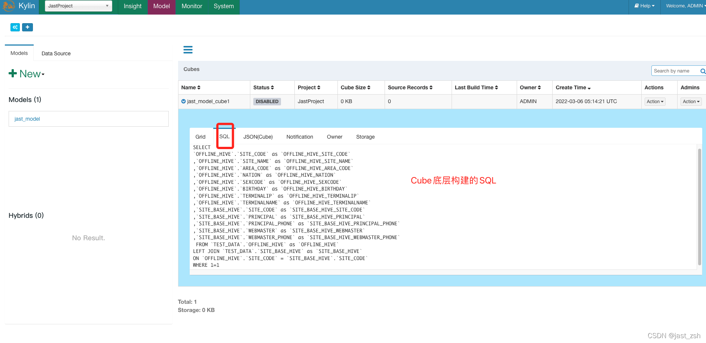Select the SQL tab

[x=224, y=136]
